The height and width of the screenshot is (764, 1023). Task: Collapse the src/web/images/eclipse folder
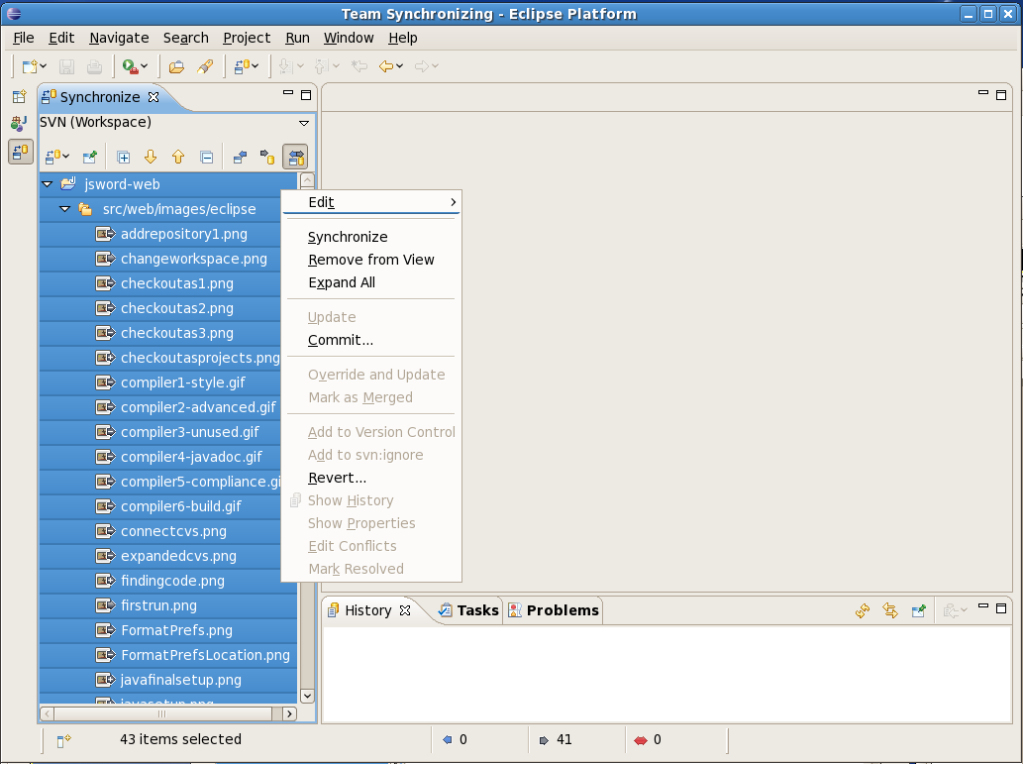pos(65,209)
